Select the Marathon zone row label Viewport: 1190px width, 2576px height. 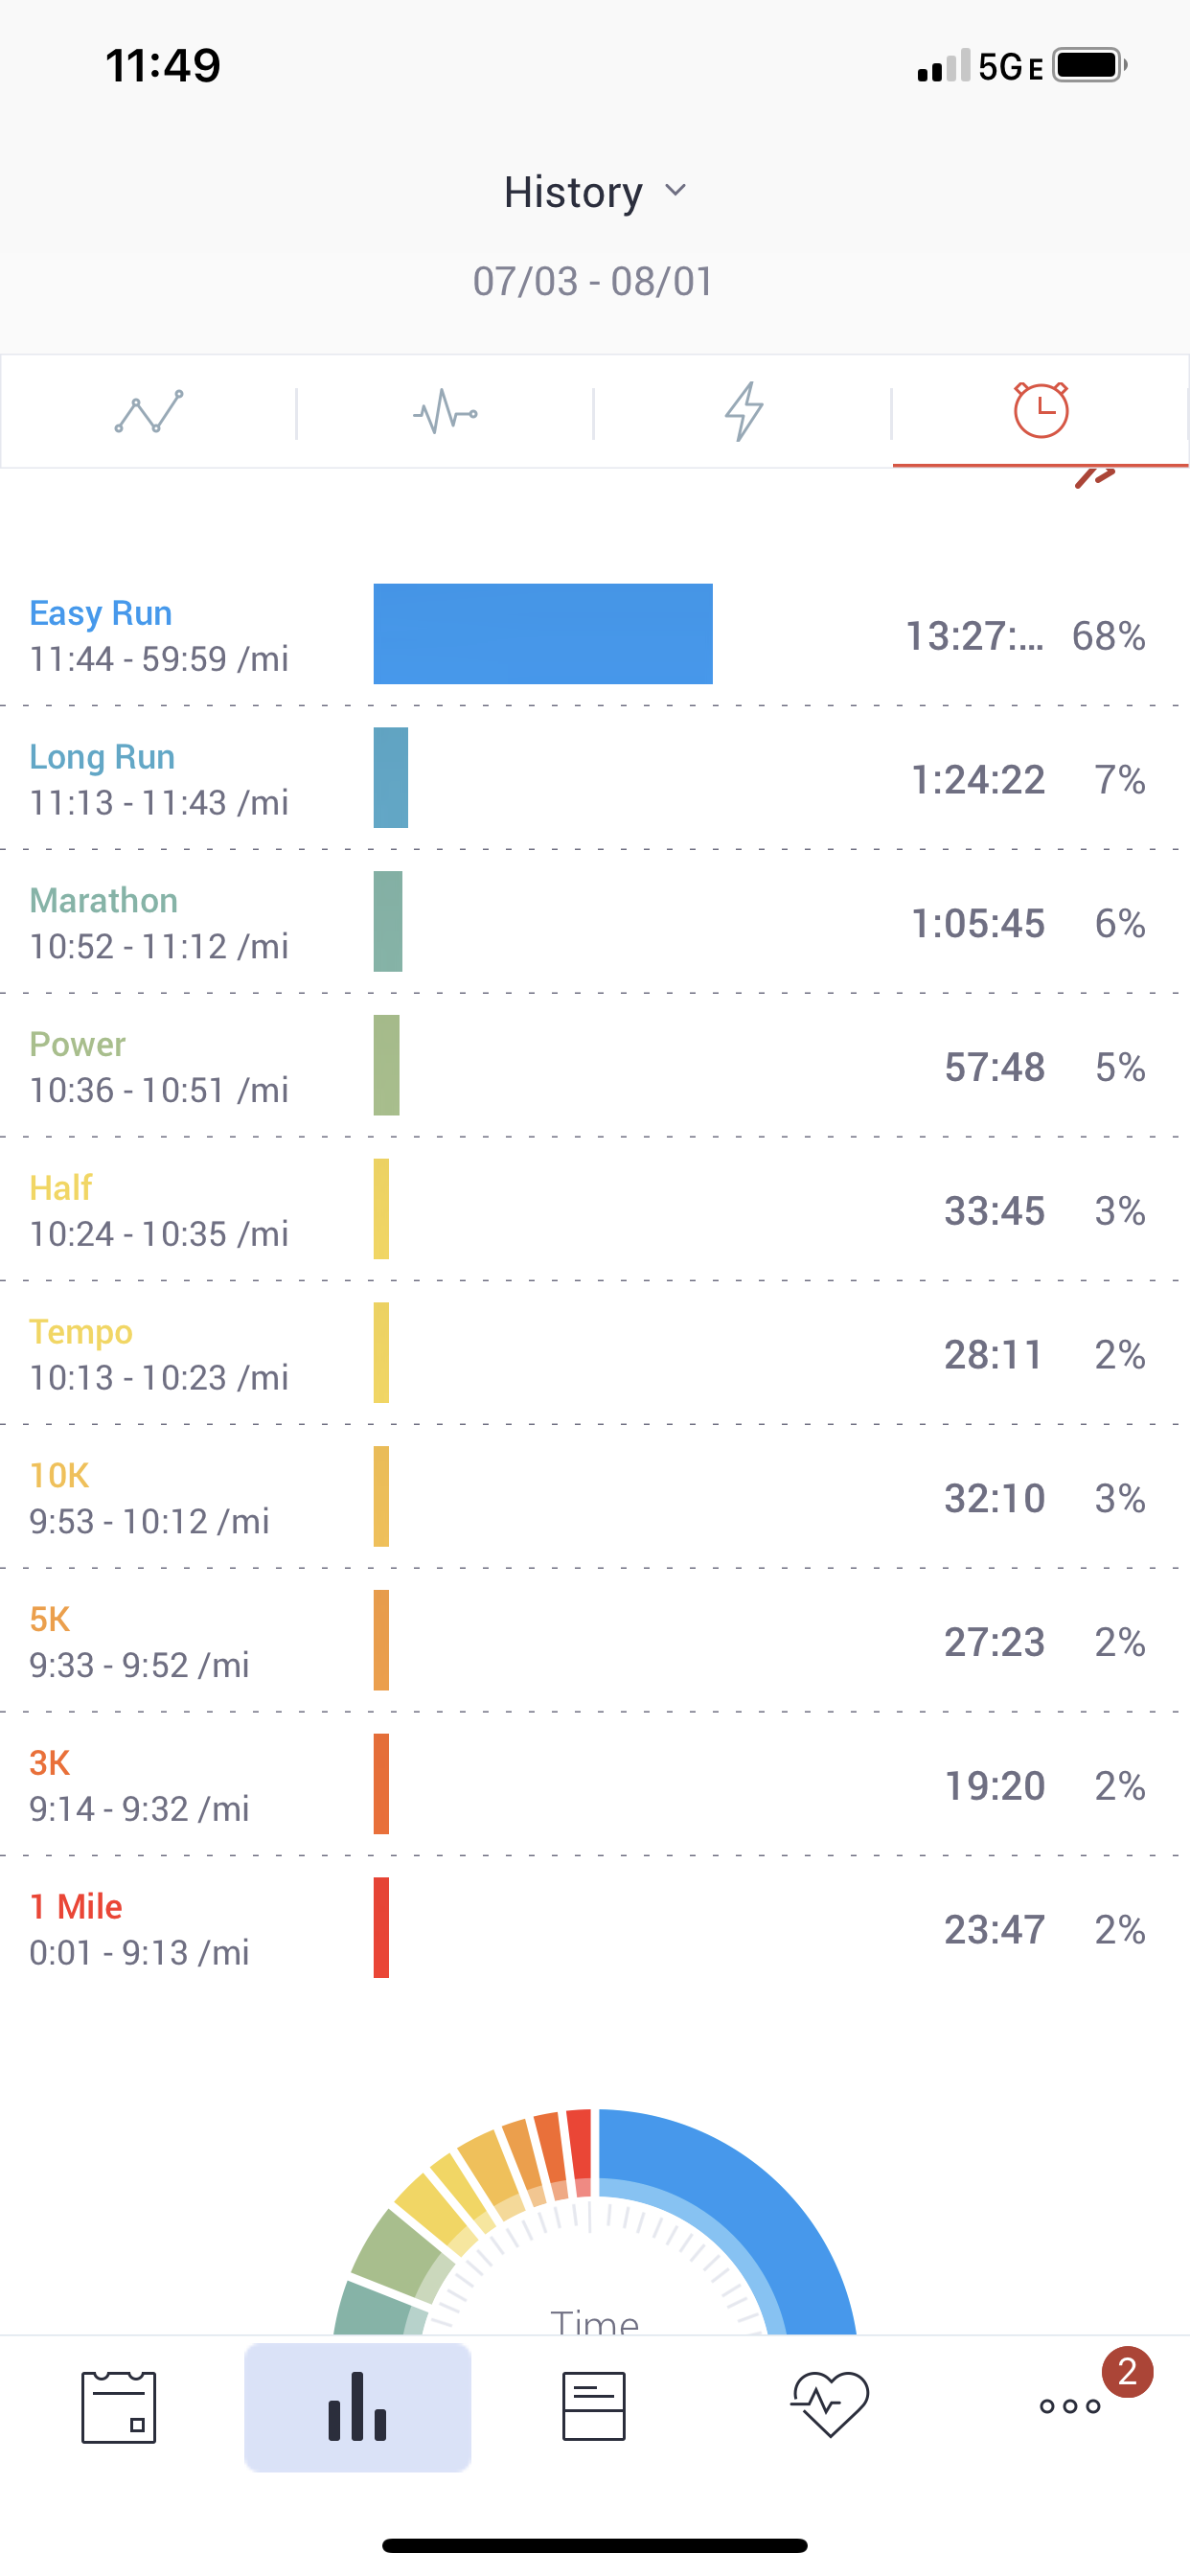point(104,900)
